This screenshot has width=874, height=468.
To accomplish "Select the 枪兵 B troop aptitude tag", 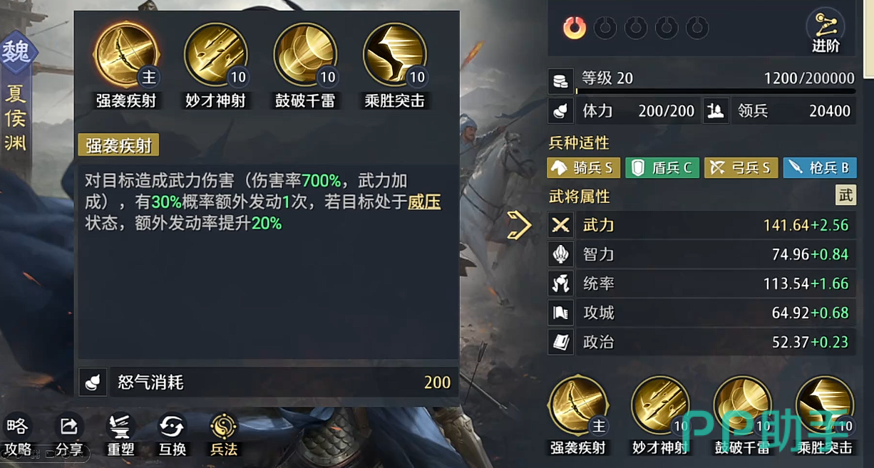I will (x=819, y=167).
